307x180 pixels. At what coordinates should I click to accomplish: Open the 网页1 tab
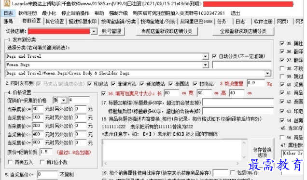click(283, 22)
